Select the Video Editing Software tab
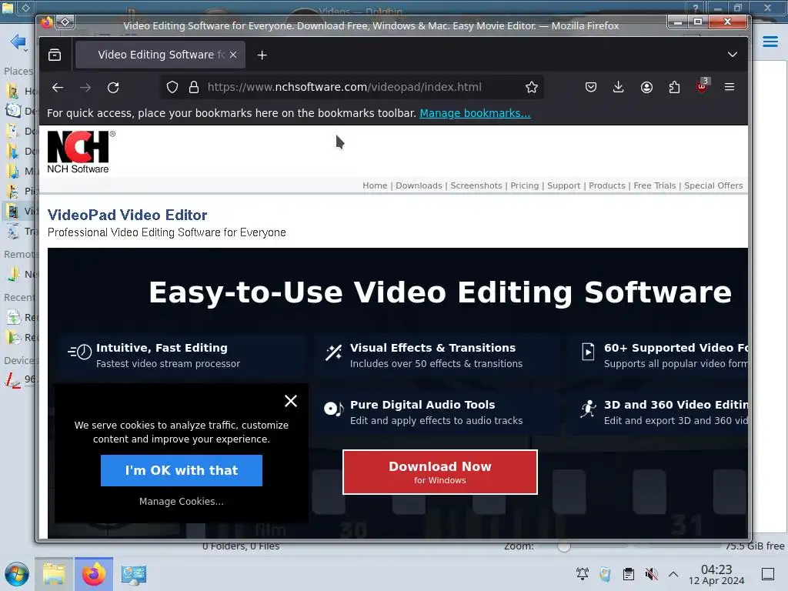This screenshot has width=788, height=591. 160,55
